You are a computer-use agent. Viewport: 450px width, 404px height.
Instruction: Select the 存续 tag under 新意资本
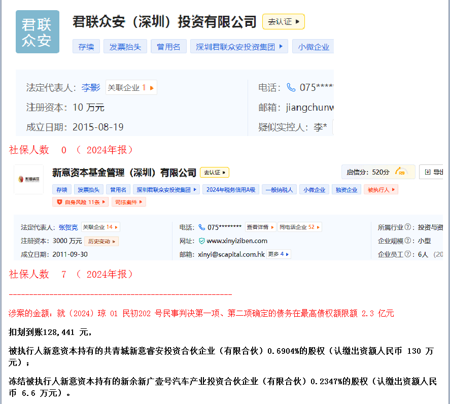[62, 189]
